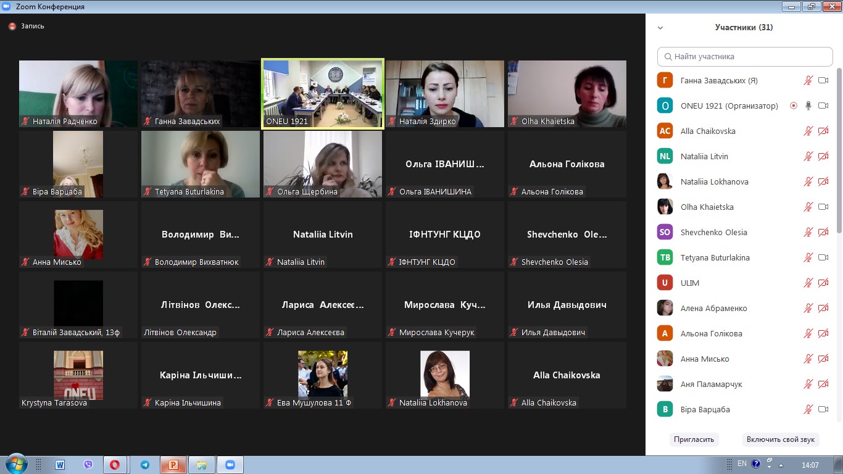843x474 pixels.
Task: Click disabled camera icon for Nataliia Litvin row
Action: 823,156
